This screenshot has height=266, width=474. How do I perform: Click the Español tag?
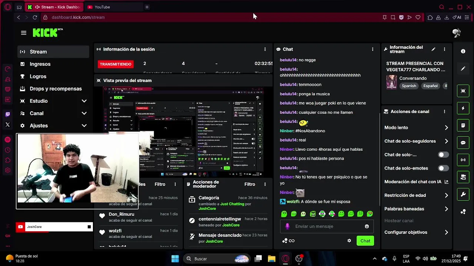[x=430, y=86]
